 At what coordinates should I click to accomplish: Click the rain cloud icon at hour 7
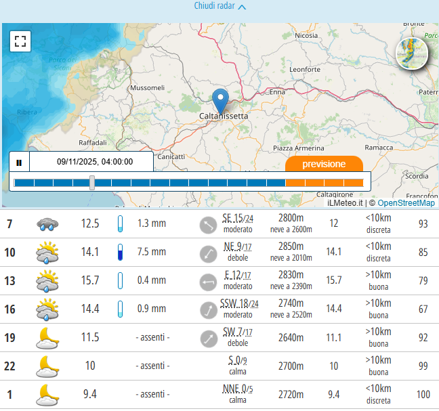47,223
